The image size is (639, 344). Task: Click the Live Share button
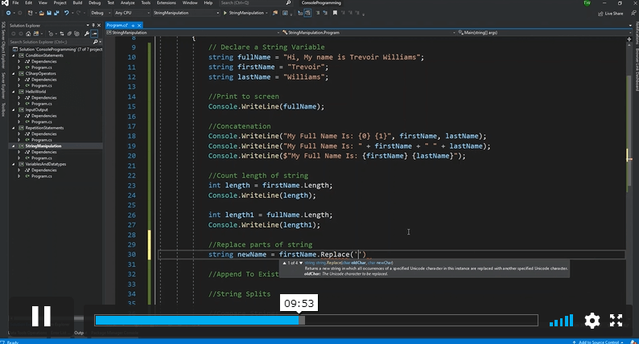pyautogui.click(x=611, y=14)
